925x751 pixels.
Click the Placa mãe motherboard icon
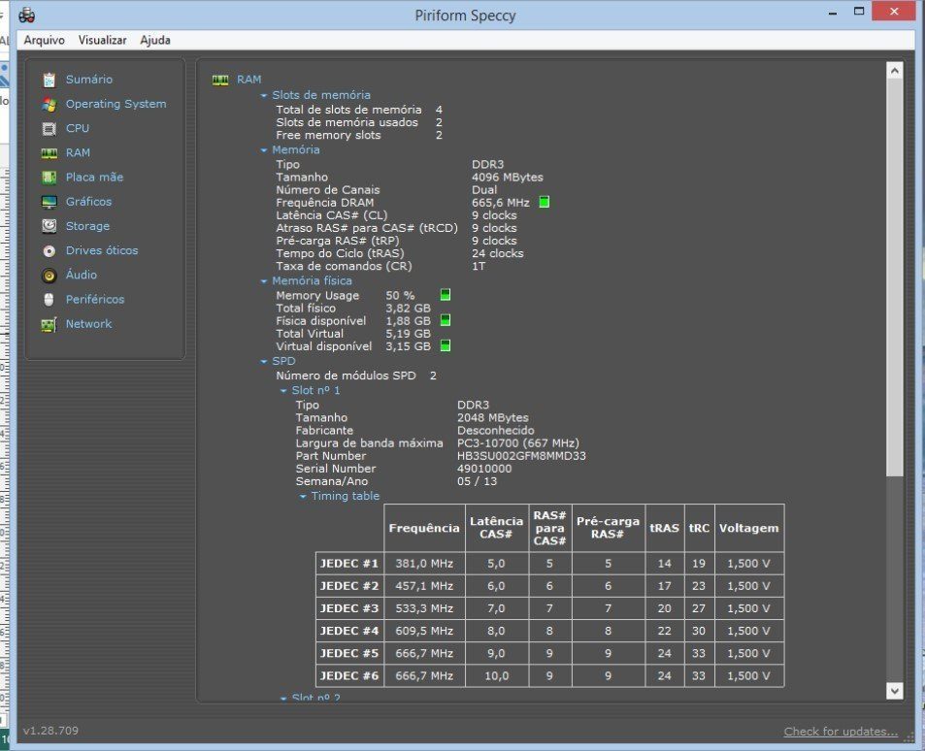coord(50,178)
